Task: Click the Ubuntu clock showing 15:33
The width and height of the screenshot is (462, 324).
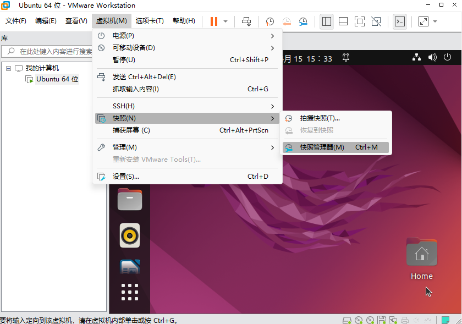Action: (x=307, y=59)
